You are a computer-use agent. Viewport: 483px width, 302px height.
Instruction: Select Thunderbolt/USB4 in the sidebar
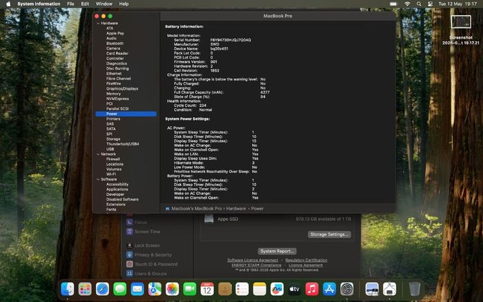[123, 144]
